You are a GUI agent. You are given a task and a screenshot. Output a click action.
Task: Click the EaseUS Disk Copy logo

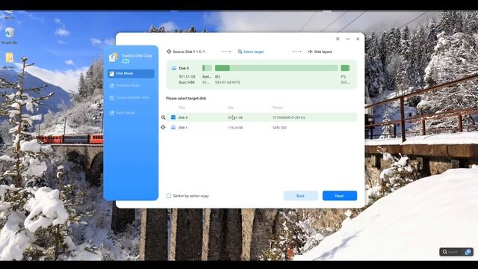(x=113, y=57)
